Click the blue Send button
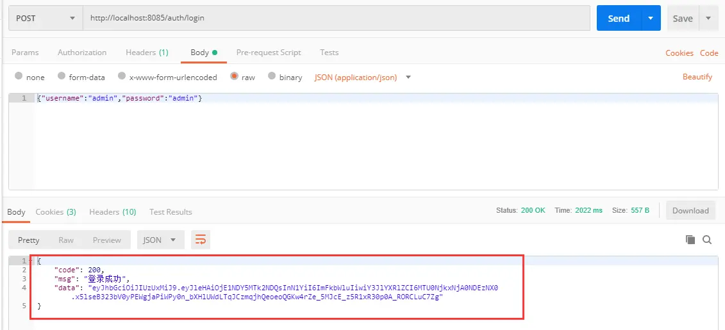This screenshot has width=725, height=330. (x=619, y=19)
